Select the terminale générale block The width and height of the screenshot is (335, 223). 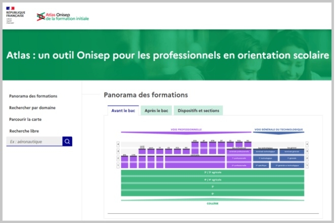tap(291, 151)
